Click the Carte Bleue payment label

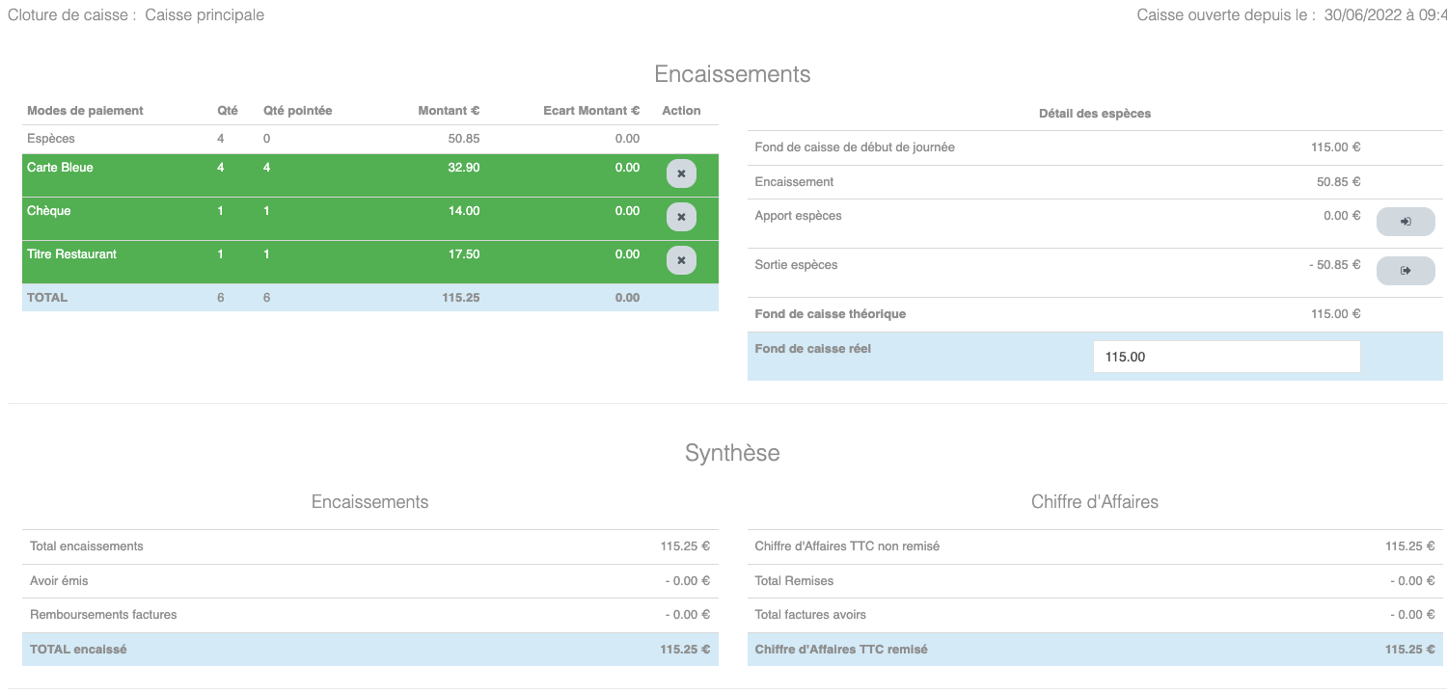coord(60,168)
